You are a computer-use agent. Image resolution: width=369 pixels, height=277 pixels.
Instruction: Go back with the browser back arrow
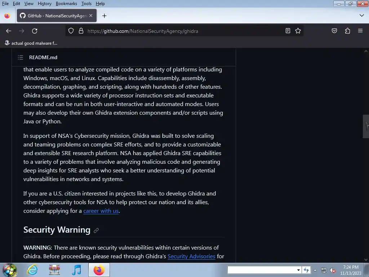tap(9, 31)
